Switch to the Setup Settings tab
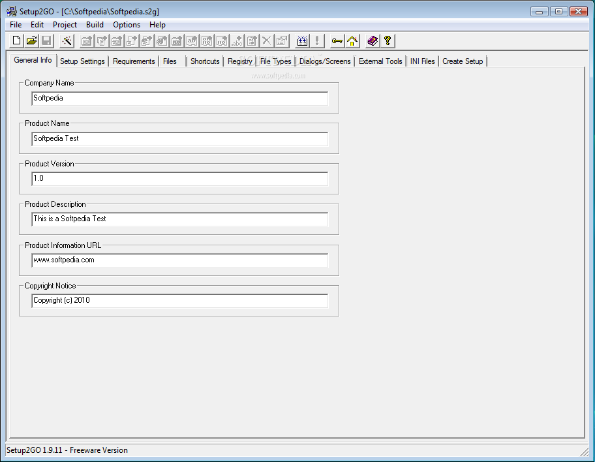The height and width of the screenshot is (462, 595). [x=82, y=61]
